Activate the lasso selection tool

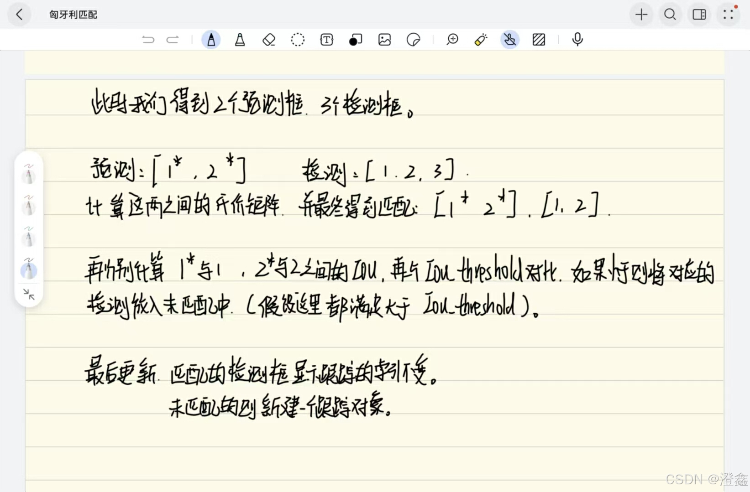[298, 40]
